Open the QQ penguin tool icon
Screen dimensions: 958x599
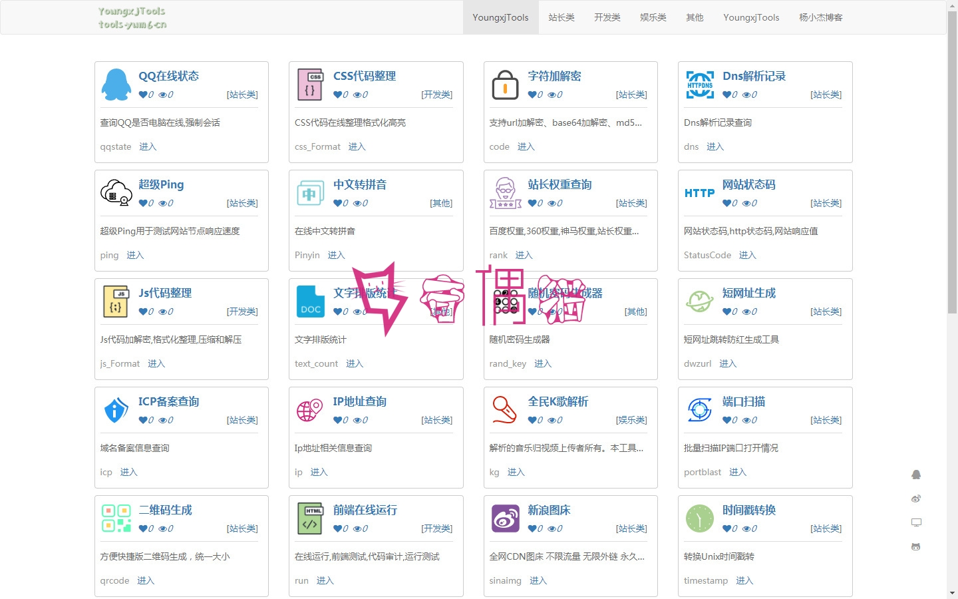pyautogui.click(x=116, y=85)
